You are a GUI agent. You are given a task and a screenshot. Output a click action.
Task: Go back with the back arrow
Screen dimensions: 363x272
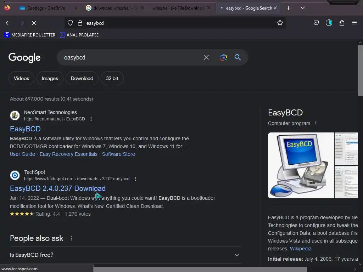[9, 23]
